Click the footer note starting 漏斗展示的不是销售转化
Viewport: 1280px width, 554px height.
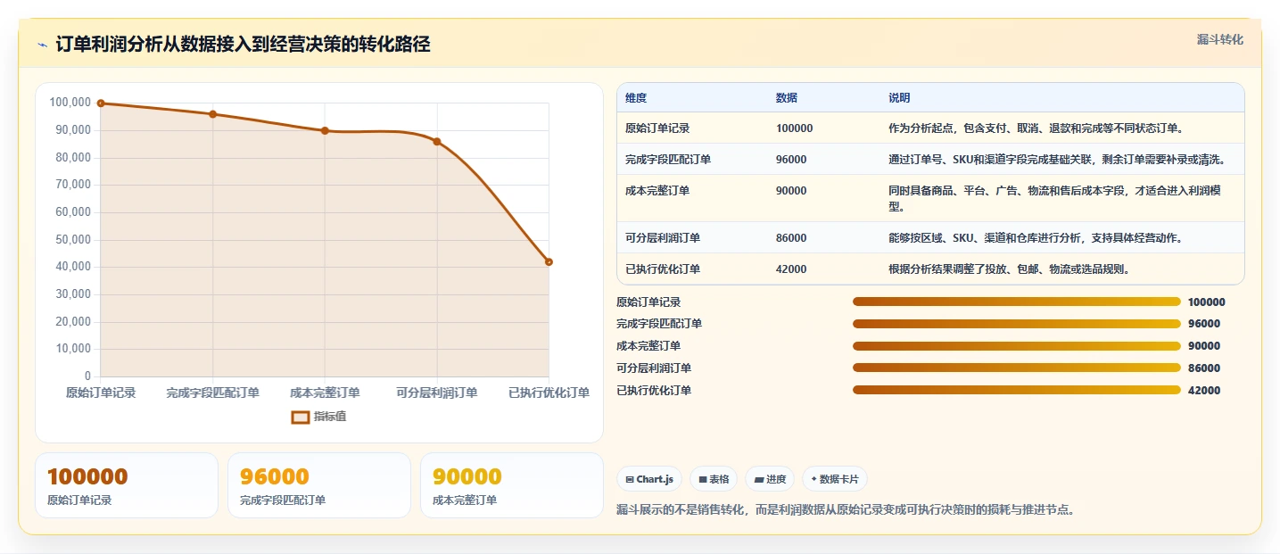[x=846, y=510]
